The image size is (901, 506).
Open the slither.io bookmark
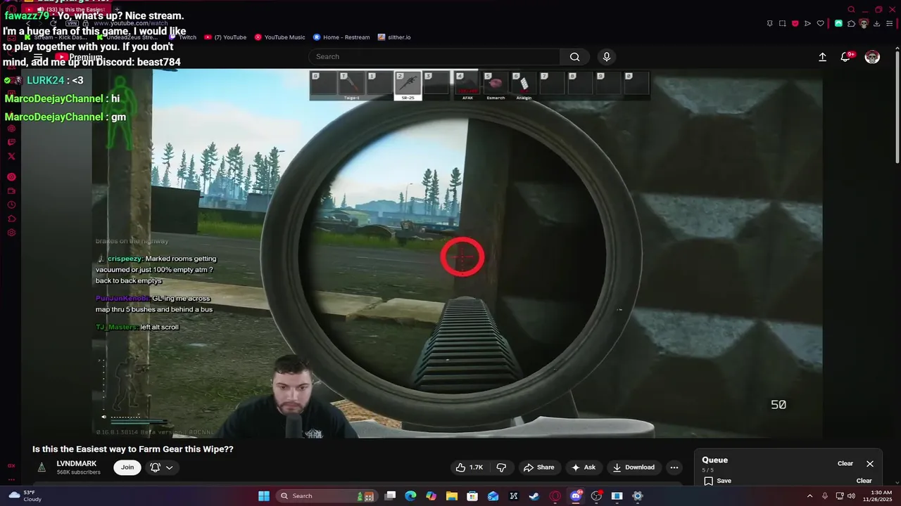[394, 37]
